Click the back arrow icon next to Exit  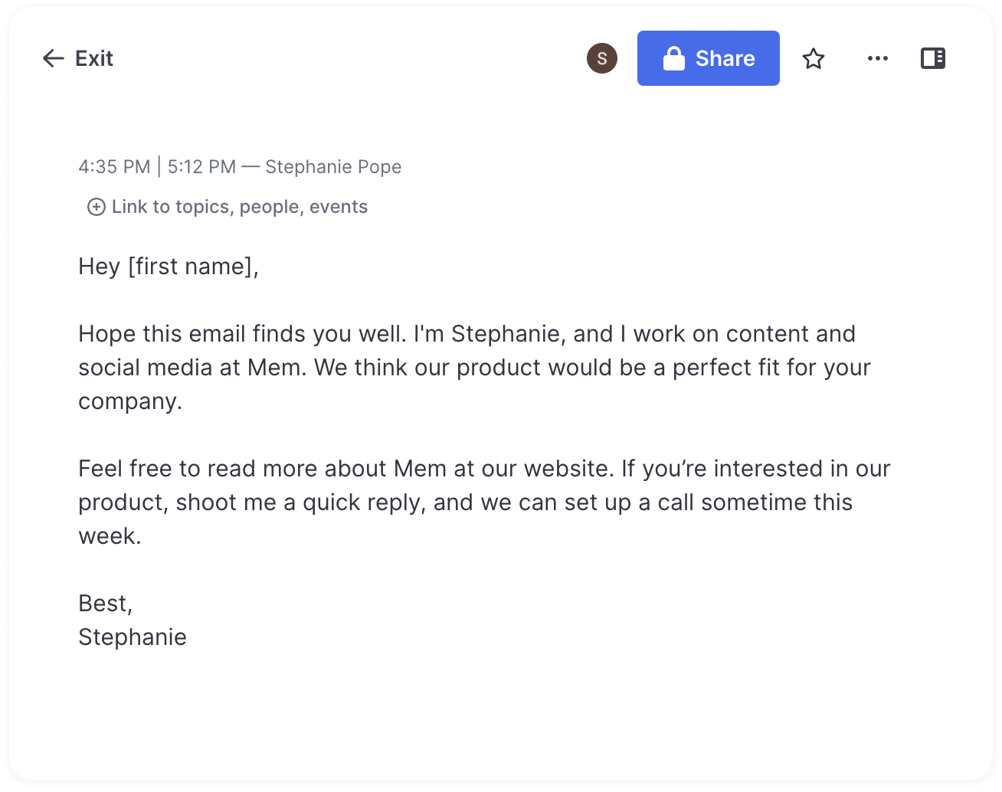click(x=53, y=58)
